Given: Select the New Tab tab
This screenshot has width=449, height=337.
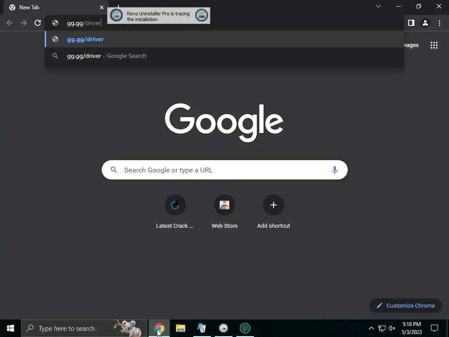Looking at the screenshot, I should click(54, 7).
